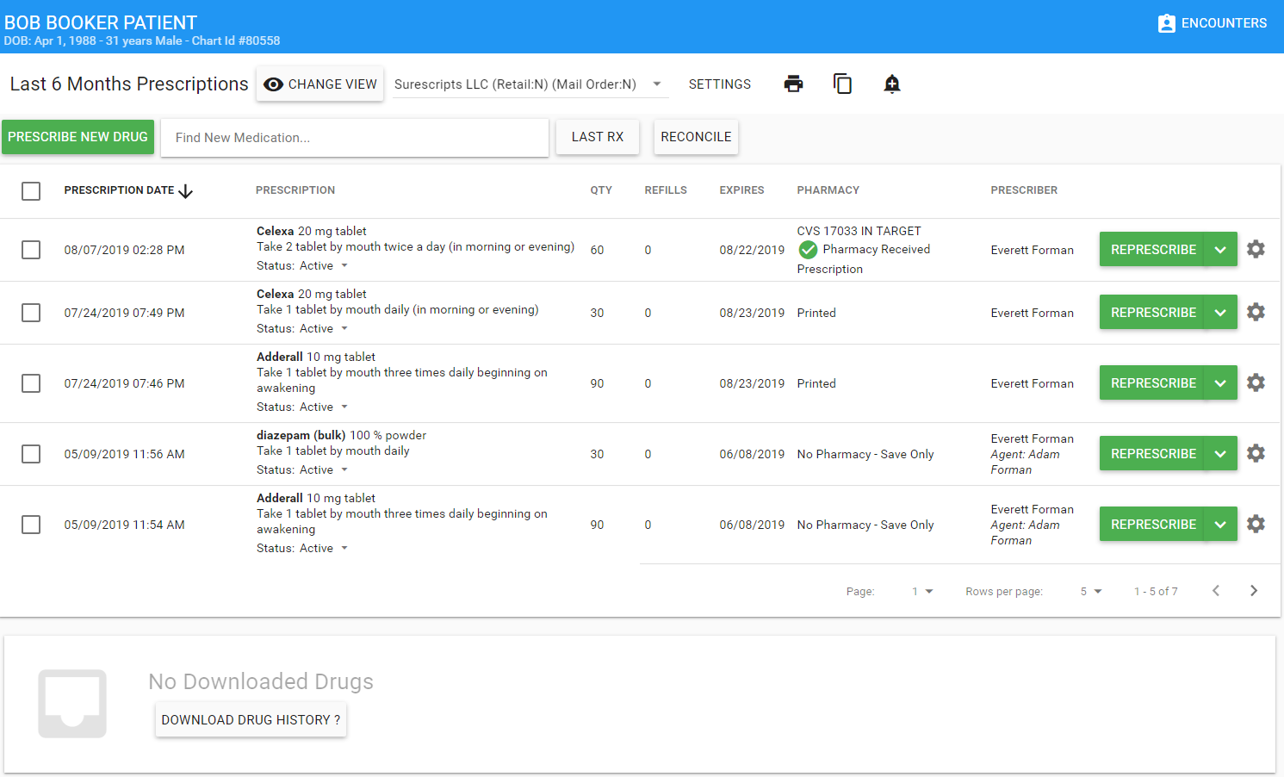Sort by Prescription Date arrow
This screenshot has width=1284, height=777.
185,191
